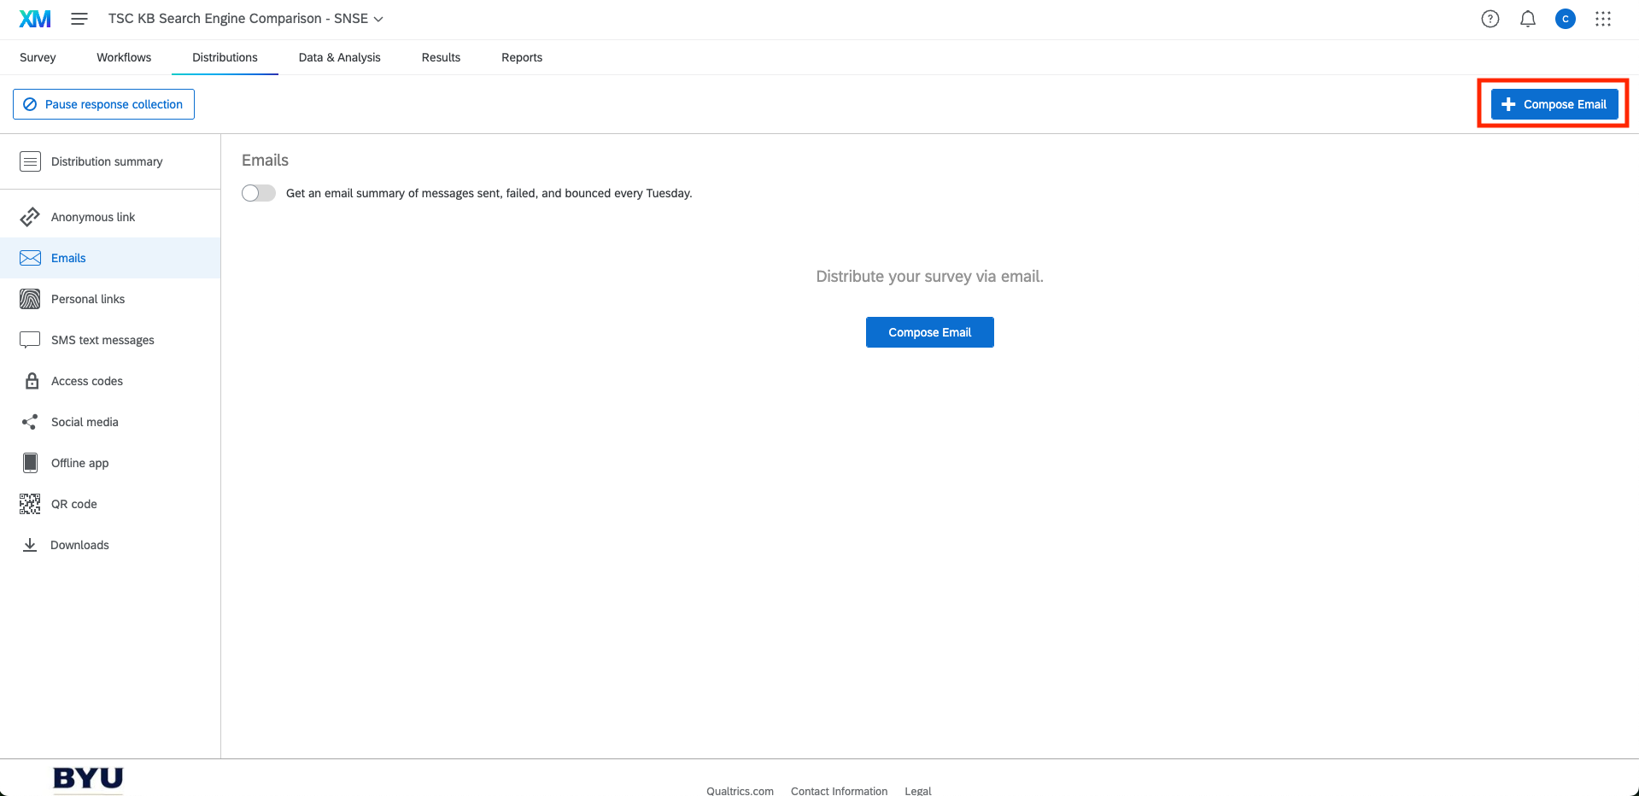The width and height of the screenshot is (1639, 796).
Task: Select Anonymous link in sidebar
Action: pyautogui.click(x=92, y=217)
